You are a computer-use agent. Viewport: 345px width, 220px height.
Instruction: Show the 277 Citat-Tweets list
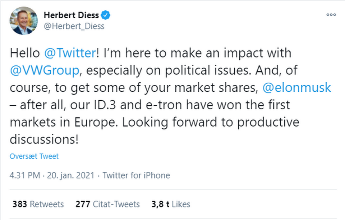(107, 204)
